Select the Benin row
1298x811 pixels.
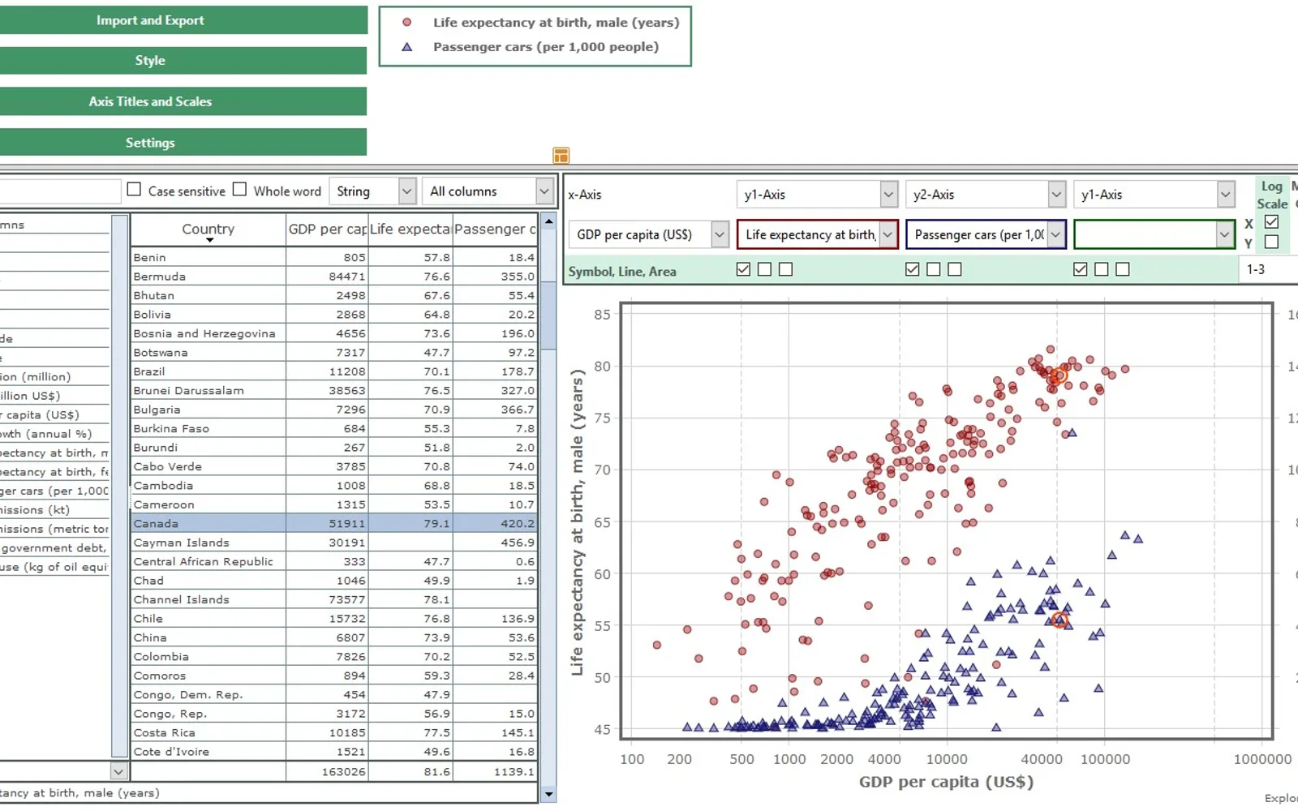334,257
